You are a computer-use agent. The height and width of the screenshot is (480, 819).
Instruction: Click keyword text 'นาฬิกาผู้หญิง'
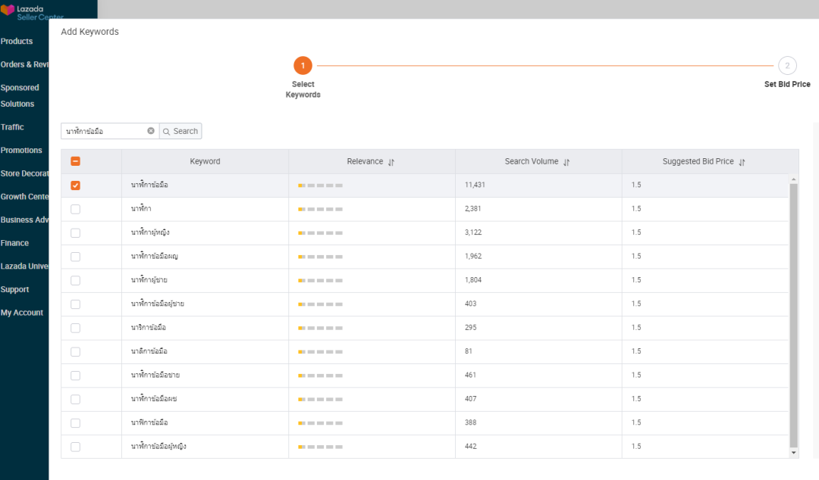[x=150, y=232]
